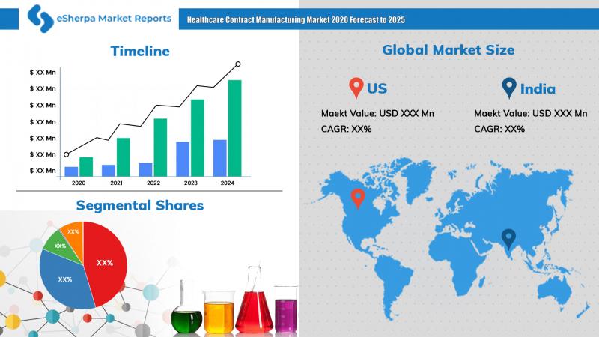Image resolution: width=599 pixels, height=337 pixels.
Task: Click the eSherpa Market Reports logo icon
Action: coord(40,18)
